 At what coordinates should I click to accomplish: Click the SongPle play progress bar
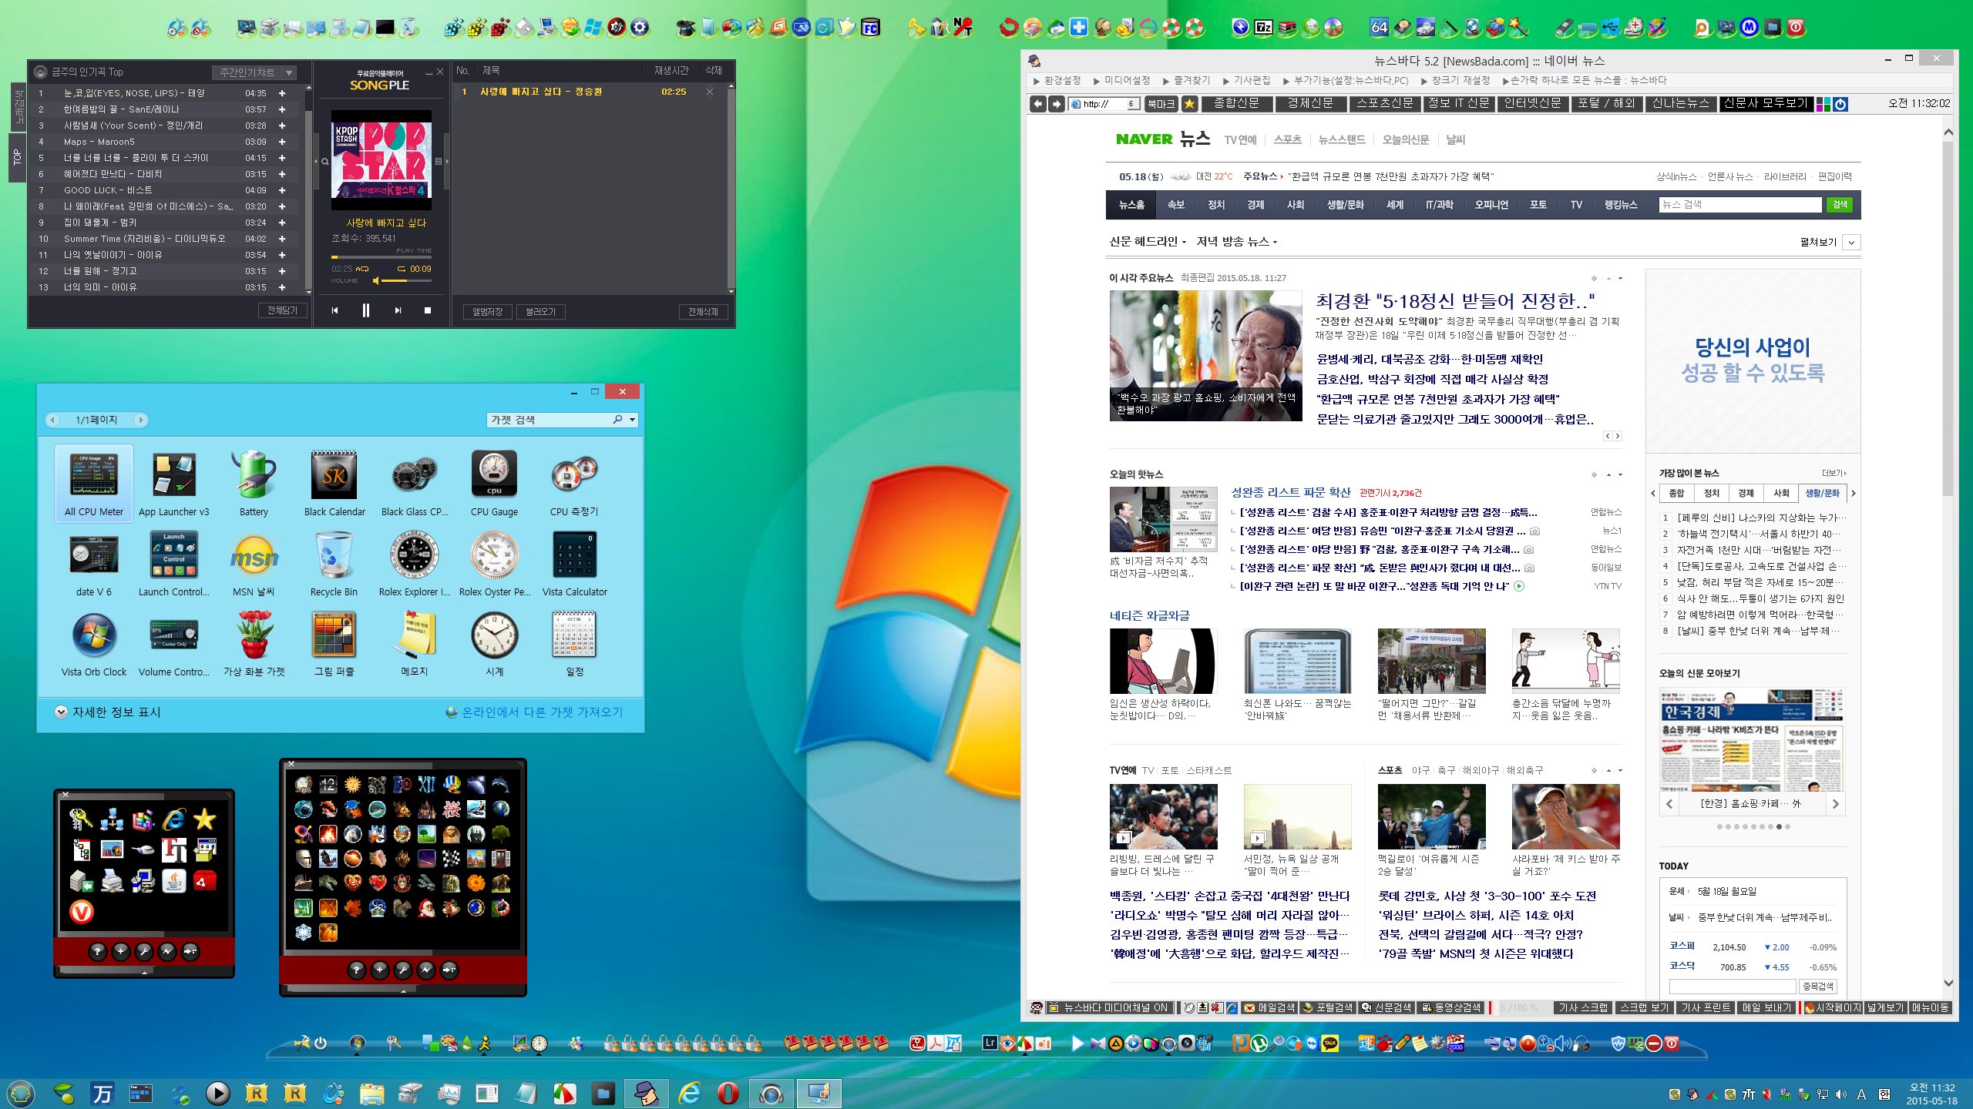(381, 257)
